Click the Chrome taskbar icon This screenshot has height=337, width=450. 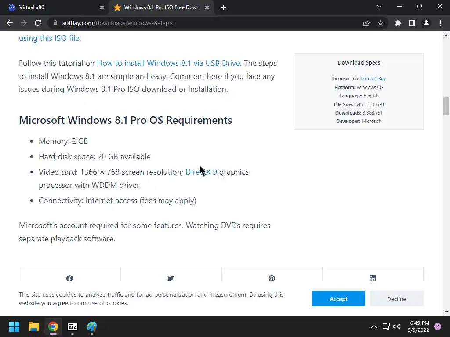(53, 326)
